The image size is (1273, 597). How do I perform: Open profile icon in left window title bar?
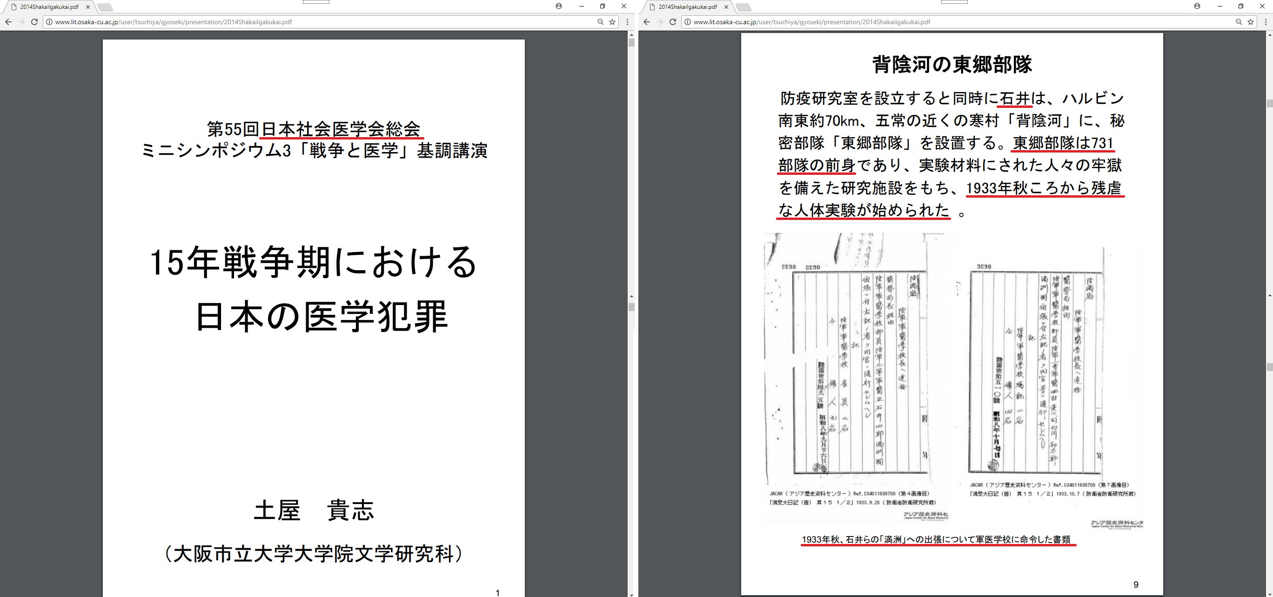pos(559,7)
